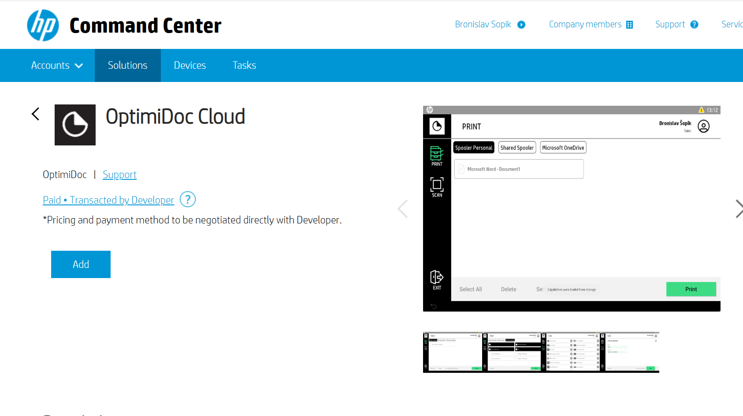Switch to the Devices tab
This screenshot has height=416, width=743.
point(190,65)
